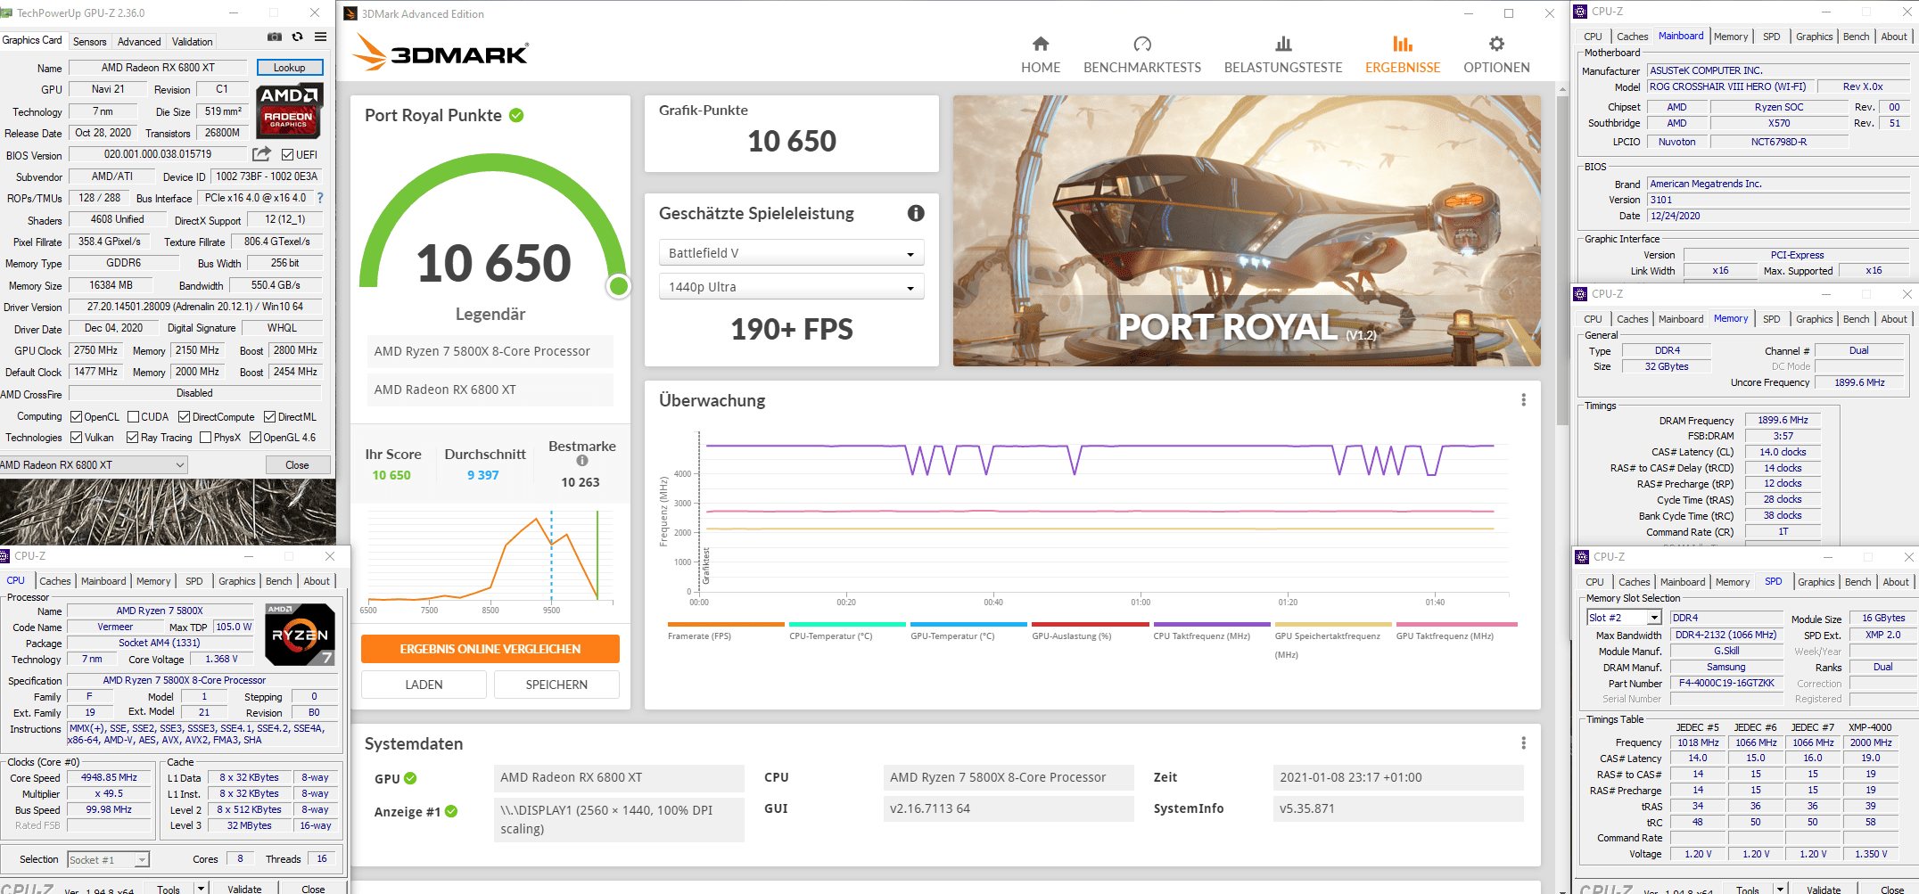Toggle the OpenCL checkbox
1919x894 pixels.
[77, 417]
